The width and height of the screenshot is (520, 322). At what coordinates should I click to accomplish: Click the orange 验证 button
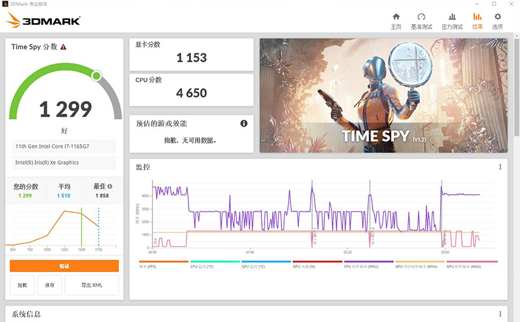[64, 266]
